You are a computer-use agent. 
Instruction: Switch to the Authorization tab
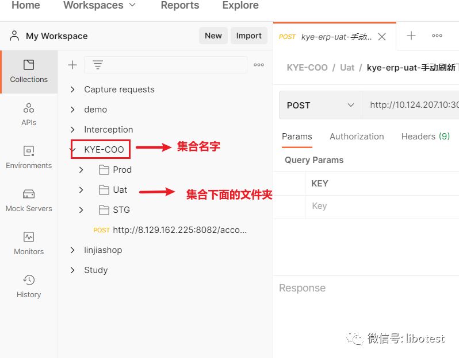pos(357,137)
